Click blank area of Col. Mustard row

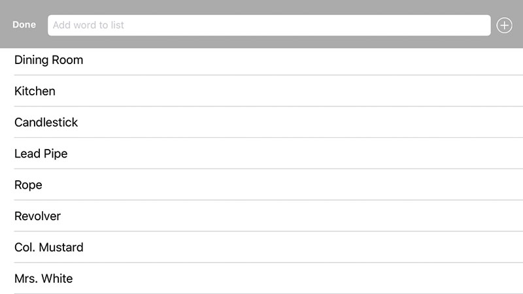click(x=300, y=248)
